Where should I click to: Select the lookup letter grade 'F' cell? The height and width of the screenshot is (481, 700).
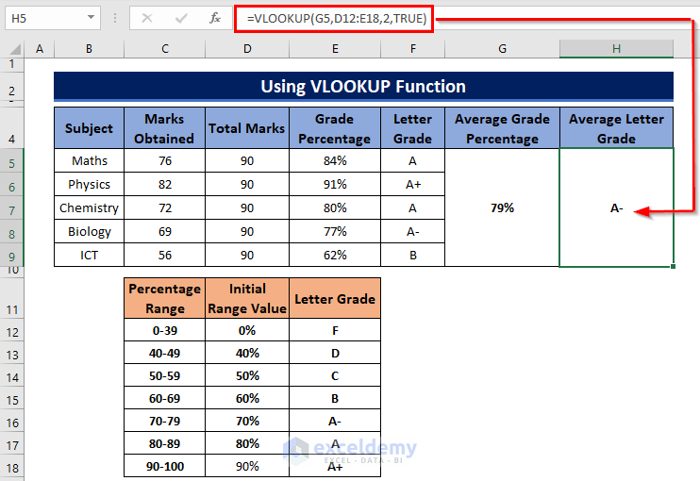tap(335, 330)
